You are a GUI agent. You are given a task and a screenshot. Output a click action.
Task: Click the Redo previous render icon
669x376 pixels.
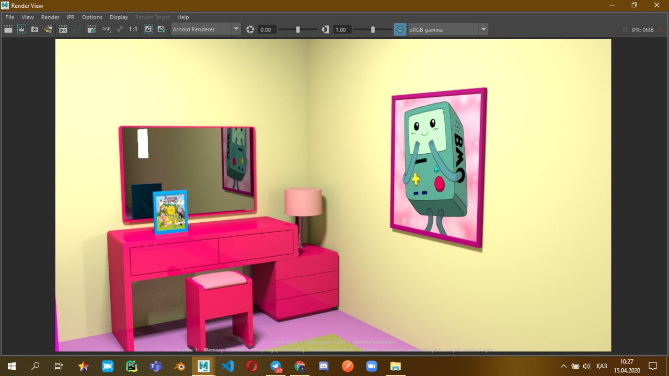(8, 29)
